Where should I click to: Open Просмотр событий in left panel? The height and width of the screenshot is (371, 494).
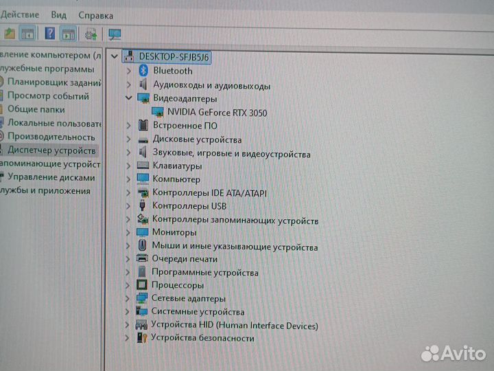coord(48,96)
